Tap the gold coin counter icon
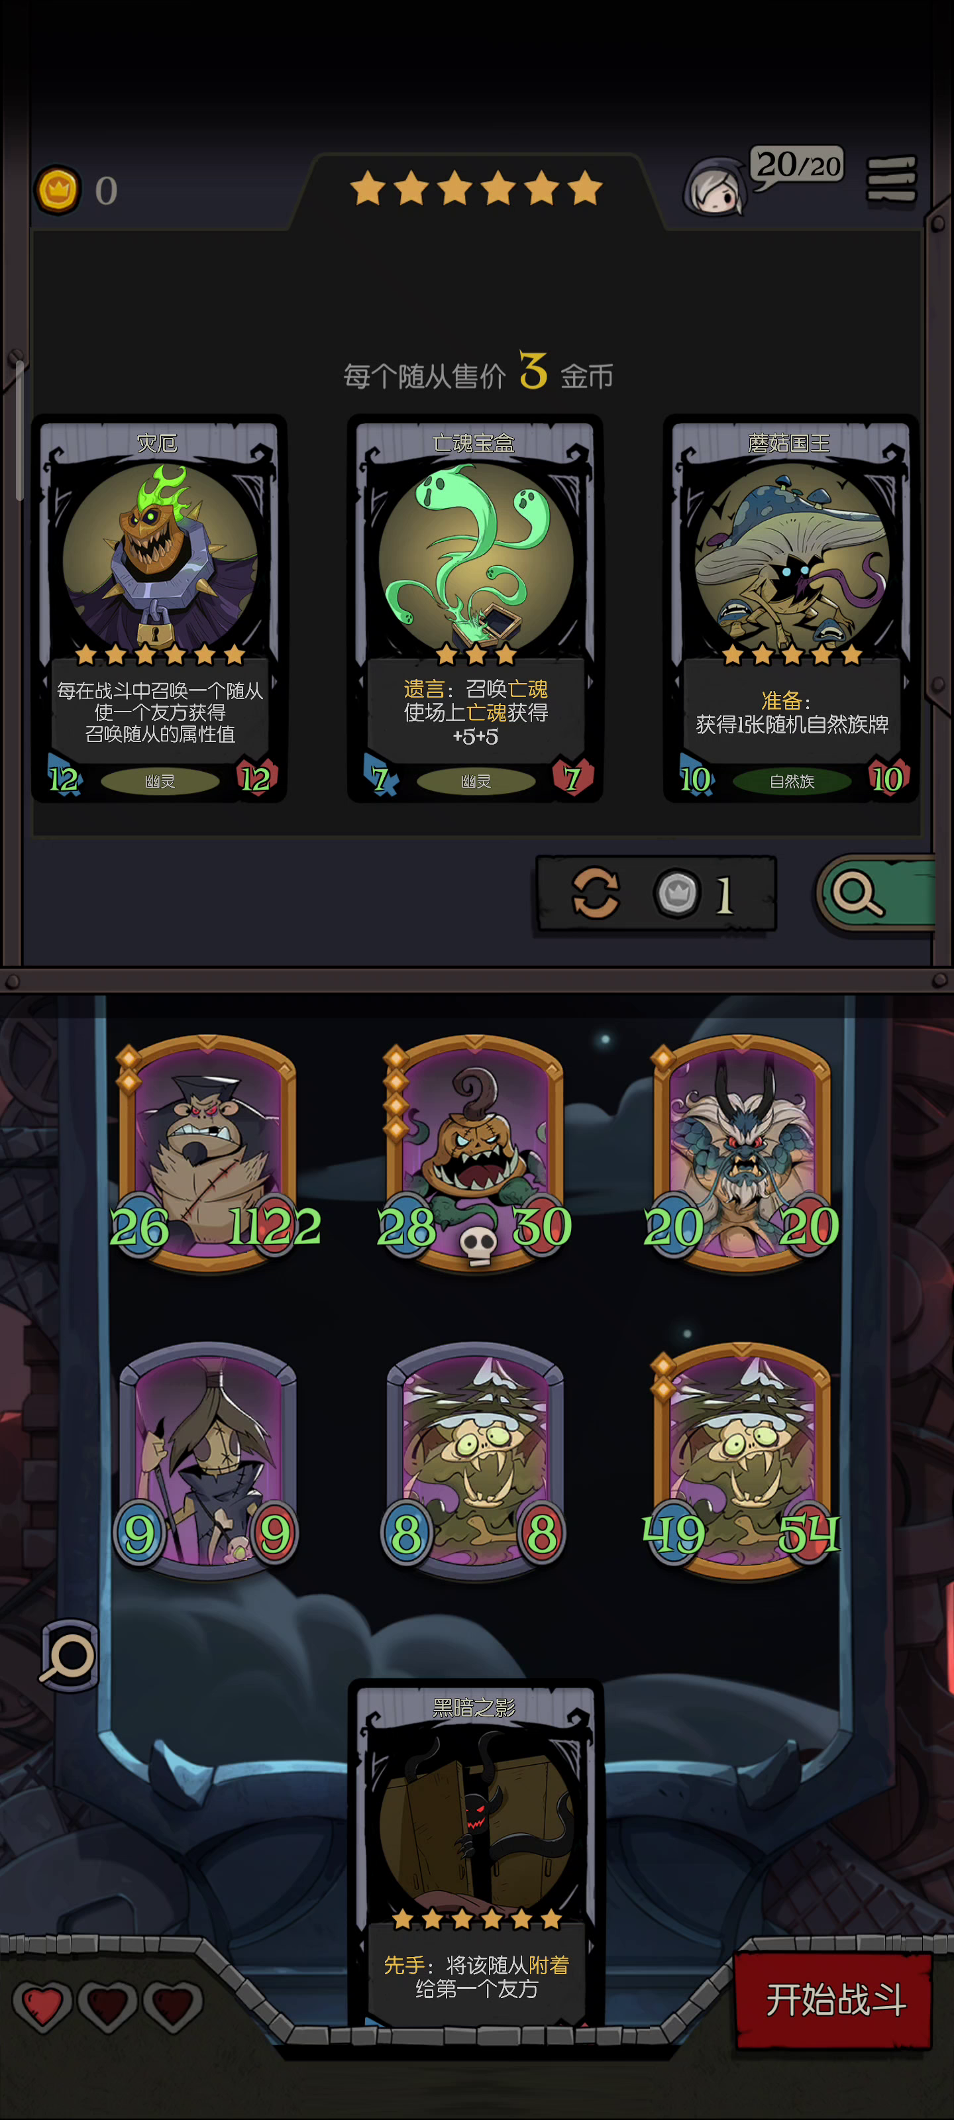This screenshot has width=954, height=2120. 58,191
